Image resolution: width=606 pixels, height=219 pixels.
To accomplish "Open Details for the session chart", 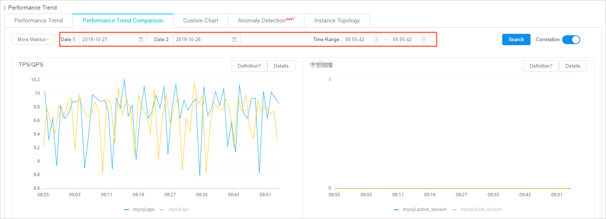I will [x=572, y=66].
